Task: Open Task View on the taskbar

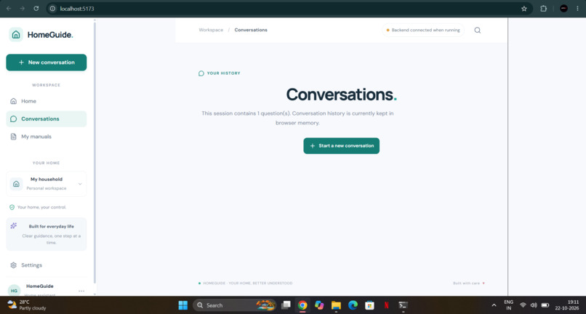Action: (286, 305)
